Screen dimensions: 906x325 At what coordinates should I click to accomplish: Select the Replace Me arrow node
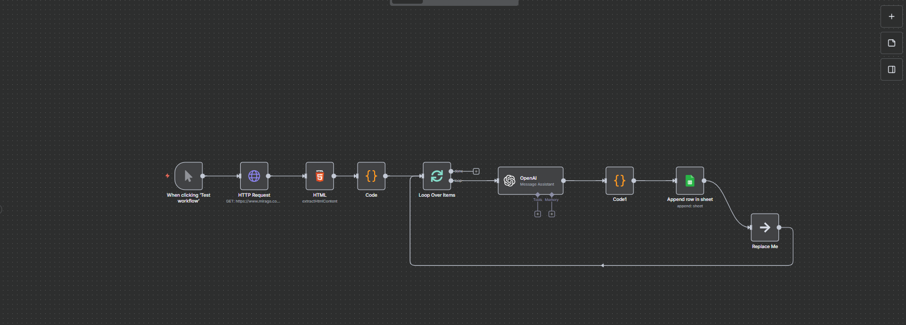tap(765, 227)
